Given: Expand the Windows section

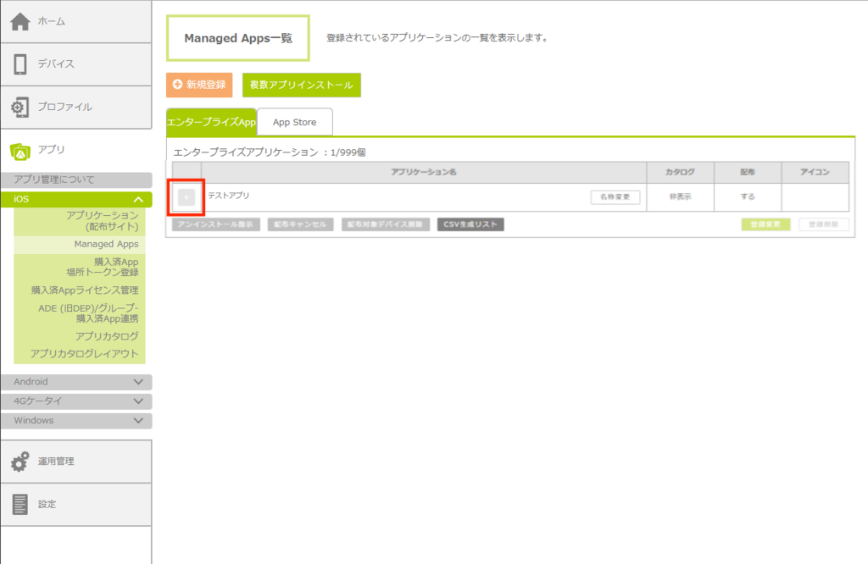Looking at the screenshot, I should click(138, 421).
